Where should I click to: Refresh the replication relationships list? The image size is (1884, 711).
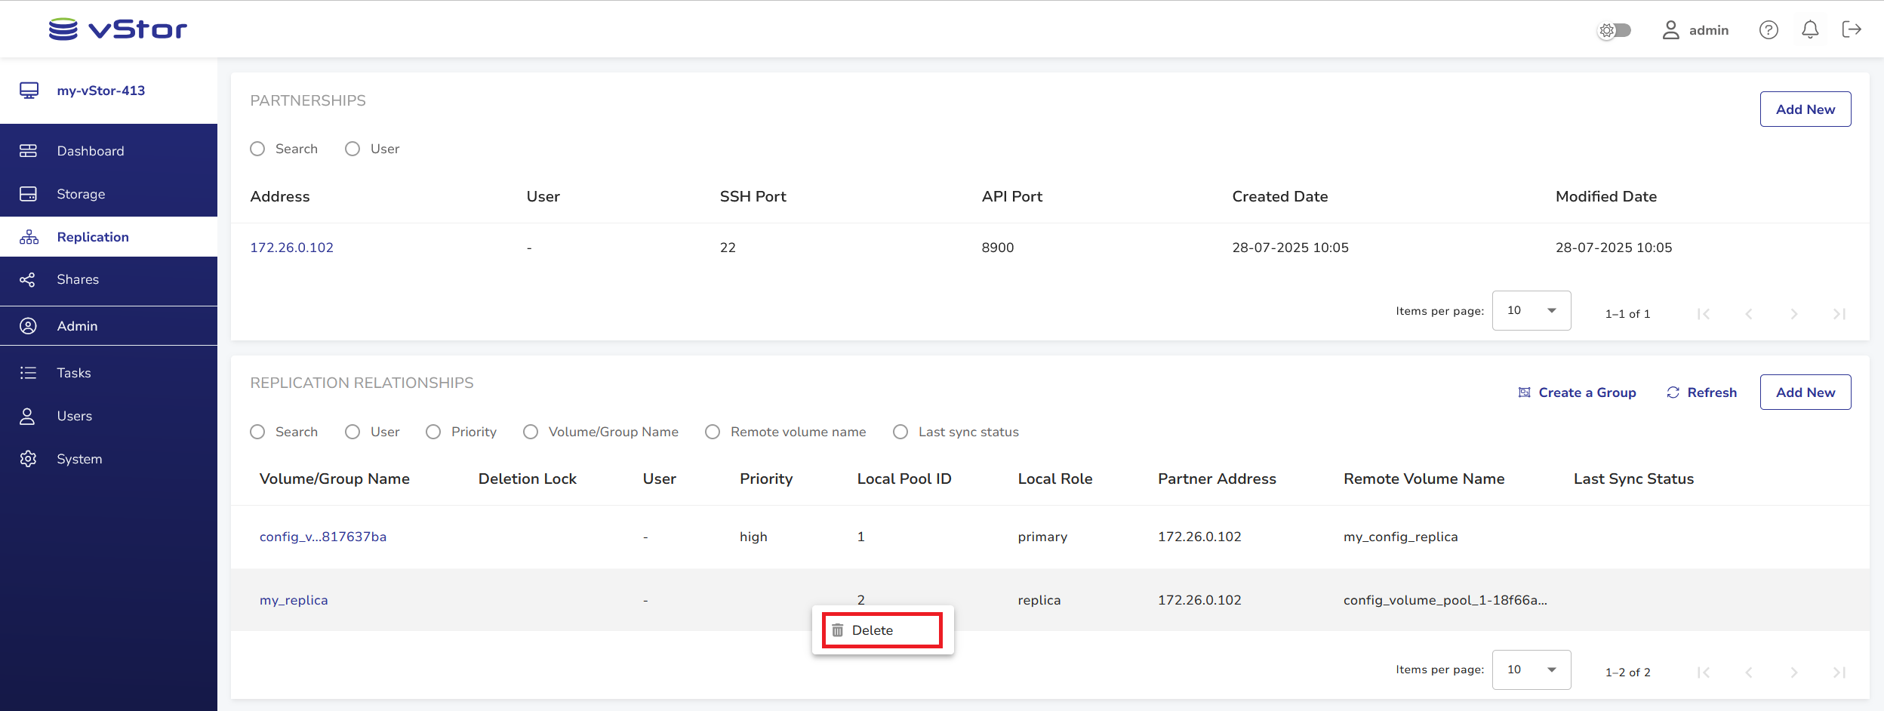click(1702, 392)
